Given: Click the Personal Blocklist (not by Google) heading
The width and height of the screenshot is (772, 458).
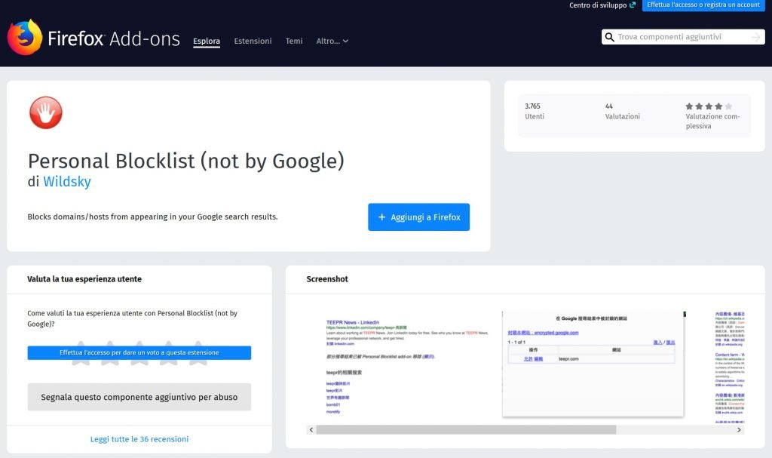Looking at the screenshot, I should [185, 161].
